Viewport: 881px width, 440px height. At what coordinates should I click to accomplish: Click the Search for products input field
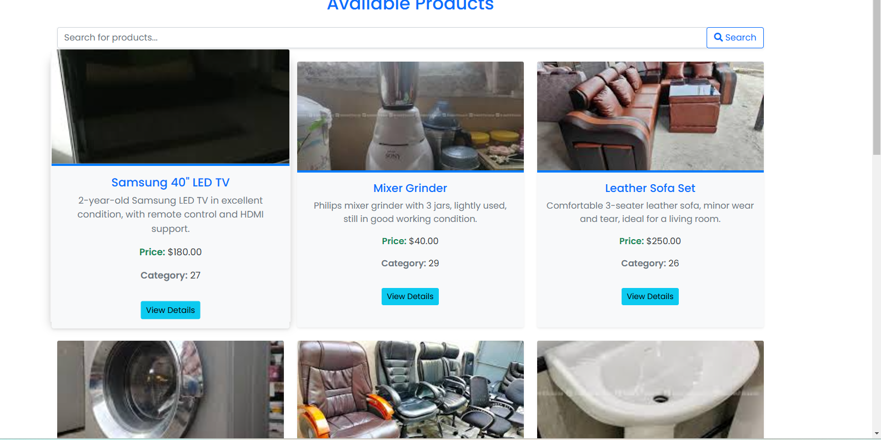tap(381, 38)
